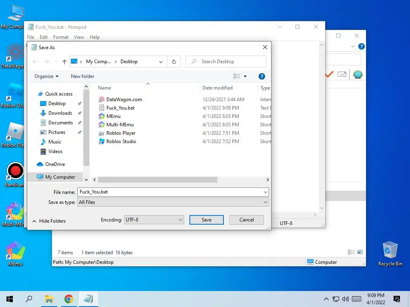Change view using the view icon
The image size is (410, 307).
[x=236, y=76]
